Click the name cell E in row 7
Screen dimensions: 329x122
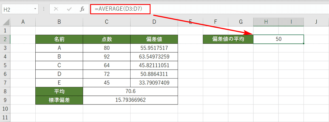[59, 83]
